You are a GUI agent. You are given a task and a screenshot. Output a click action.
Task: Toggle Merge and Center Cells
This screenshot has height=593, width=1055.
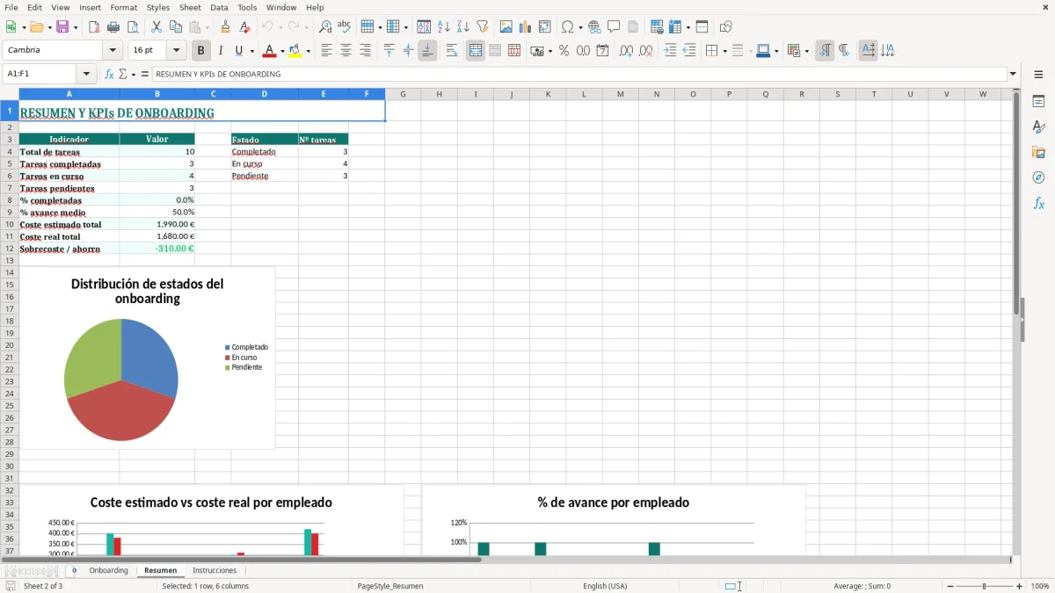click(x=476, y=51)
